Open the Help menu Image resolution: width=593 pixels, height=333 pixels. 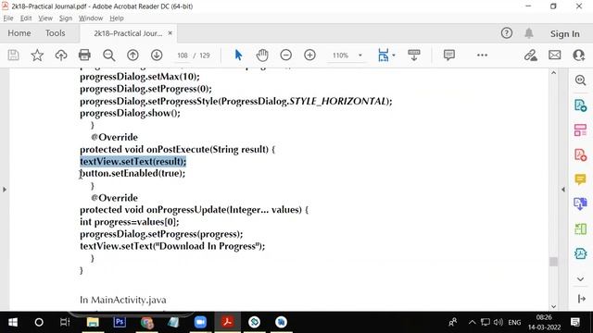[x=117, y=18]
